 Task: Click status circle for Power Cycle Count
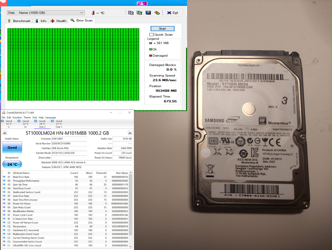tap(4, 215)
